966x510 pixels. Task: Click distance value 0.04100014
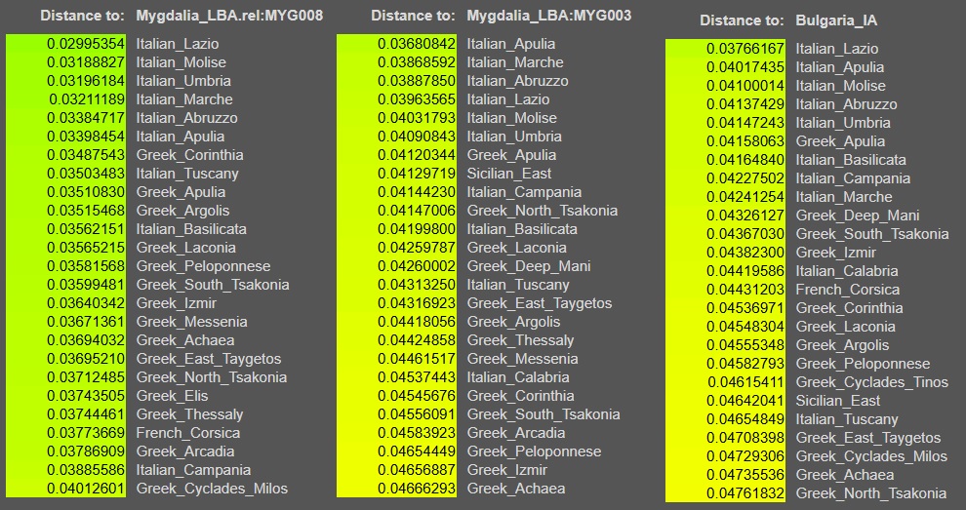coord(745,86)
